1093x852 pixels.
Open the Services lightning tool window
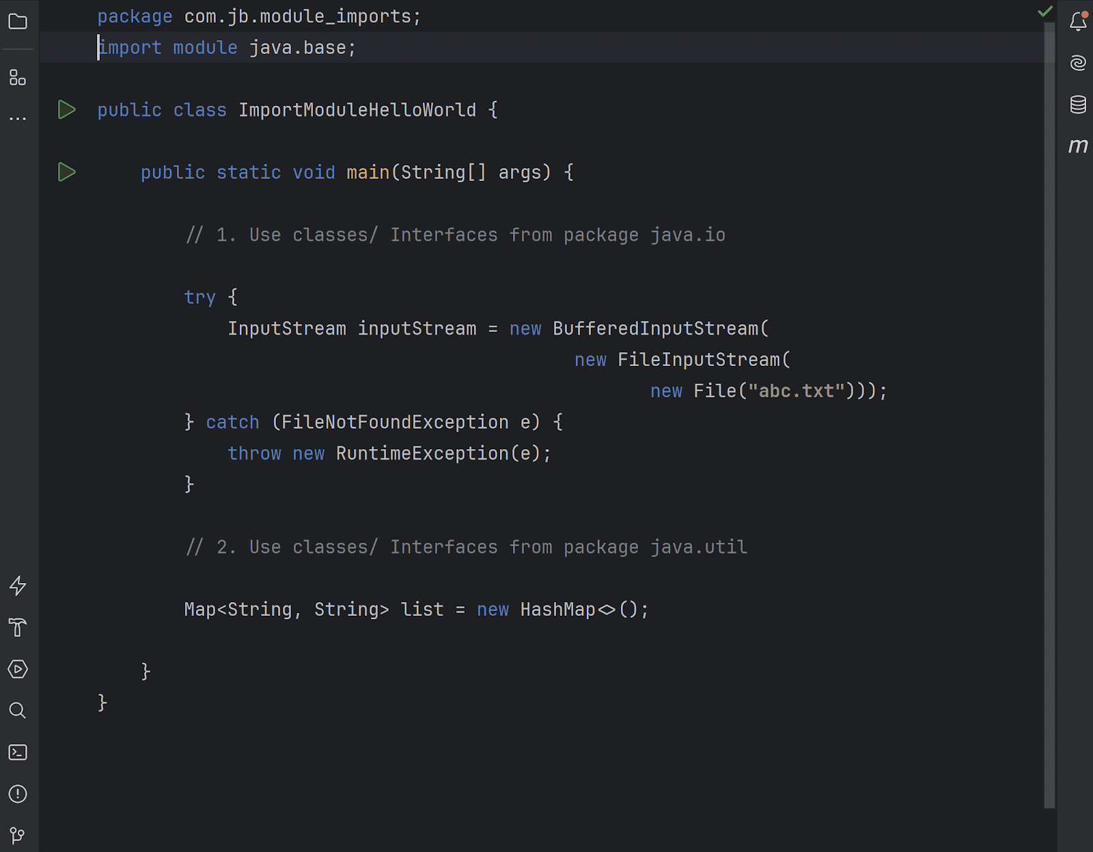[18, 586]
